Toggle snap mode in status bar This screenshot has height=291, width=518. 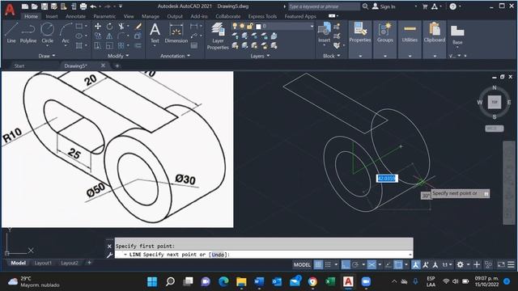(x=328, y=264)
